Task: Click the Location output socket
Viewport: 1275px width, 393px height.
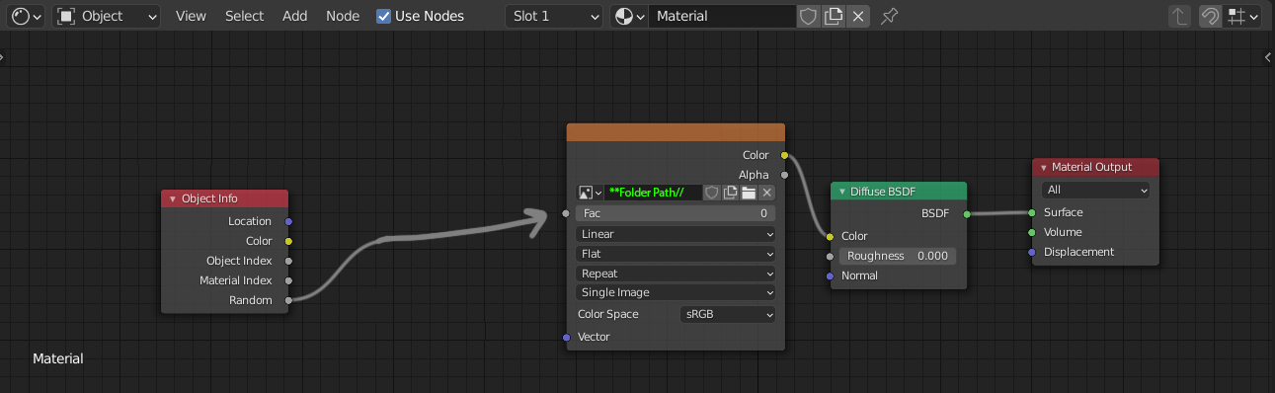Action: point(288,221)
